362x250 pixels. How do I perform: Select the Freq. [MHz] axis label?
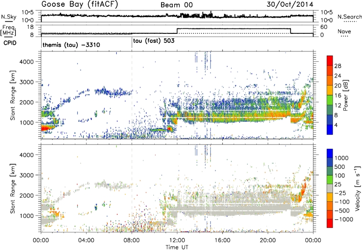coord(8,30)
